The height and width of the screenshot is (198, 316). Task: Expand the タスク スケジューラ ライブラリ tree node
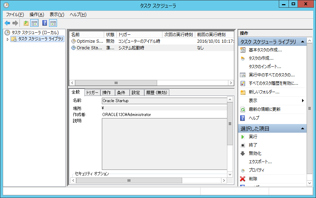point(8,39)
